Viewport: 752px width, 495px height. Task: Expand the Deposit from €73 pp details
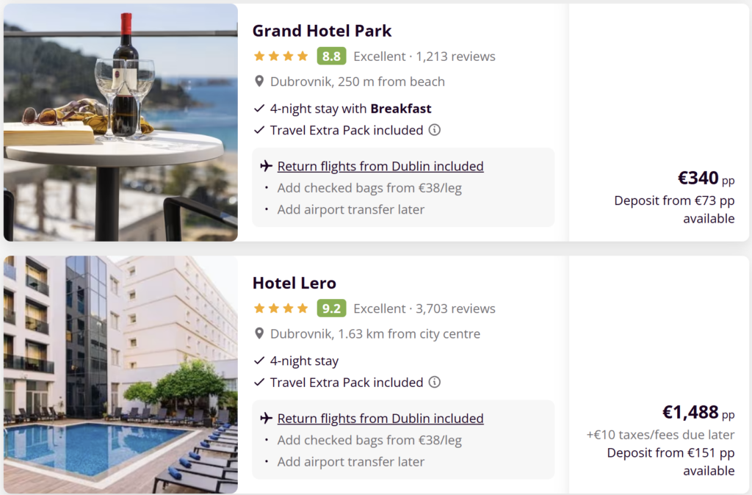(674, 200)
